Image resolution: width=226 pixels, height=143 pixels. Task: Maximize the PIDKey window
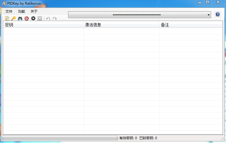point(207,2)
